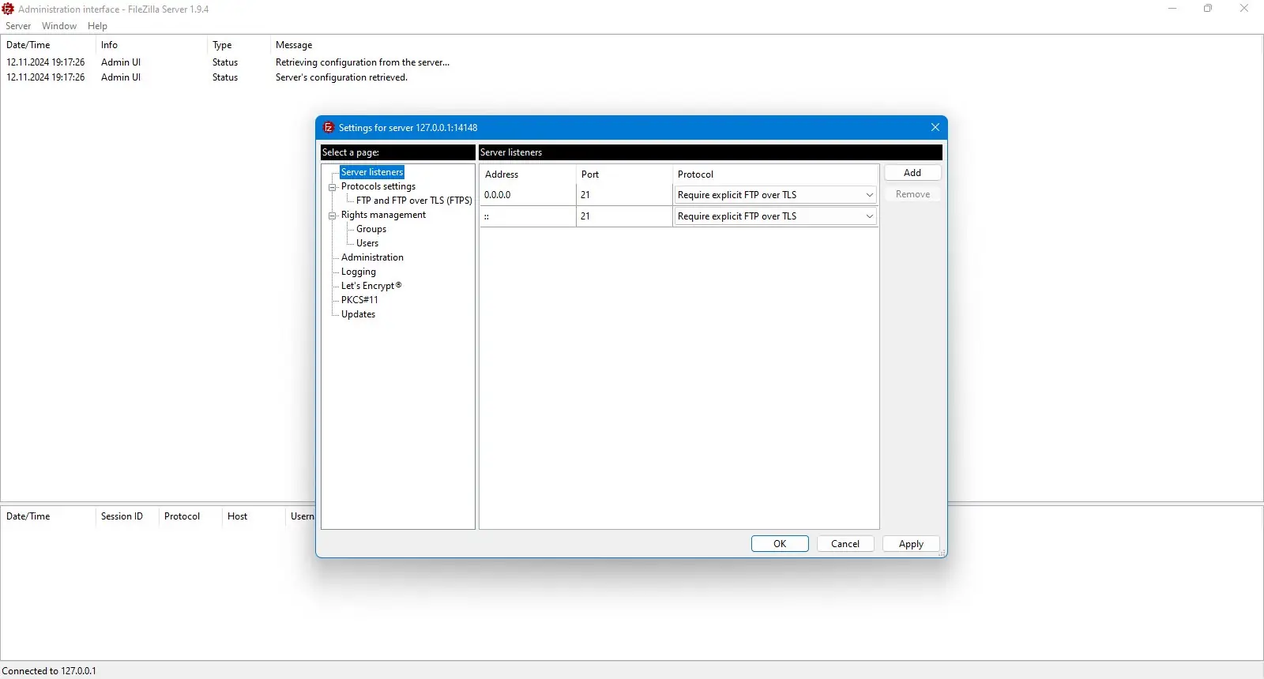Click the 0.0.0.0 address cell
Viewport: 1264px width, 679px height.
coord(528,195)
